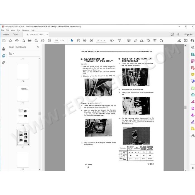The image size is (195, 195).
Task: Click the print icon in toolbar
Action: coord(30,41)
